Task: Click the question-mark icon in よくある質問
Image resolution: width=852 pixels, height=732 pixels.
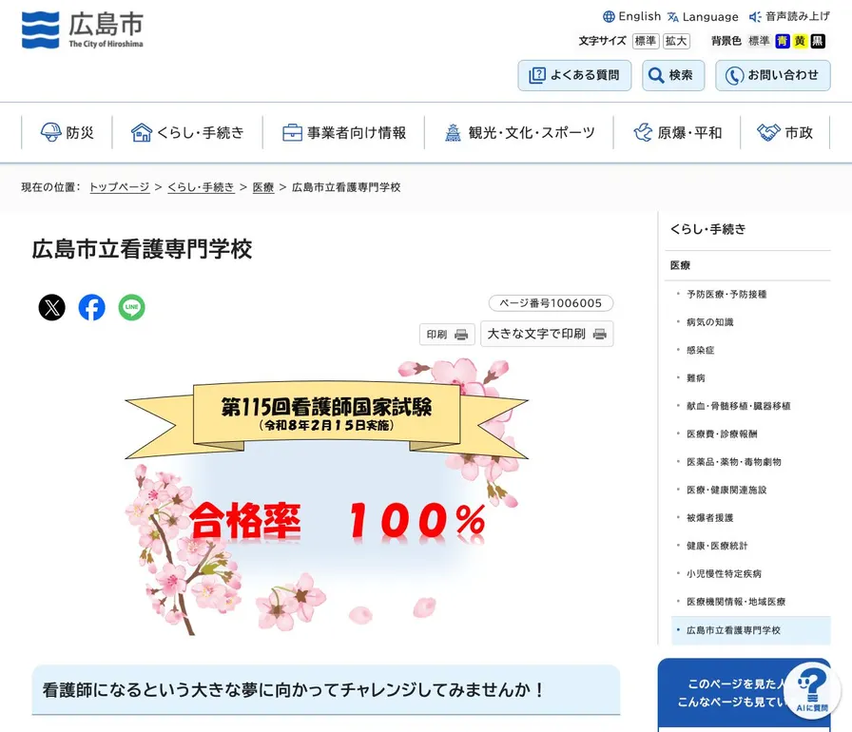Action: tap(537, 75)
